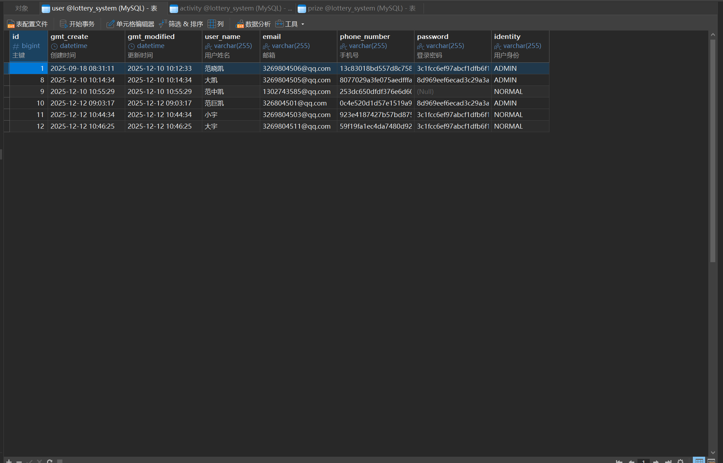Open the data analysis (数据分析) tool
The width and height of the screenshot is (723, 463).
click(254, 24)
